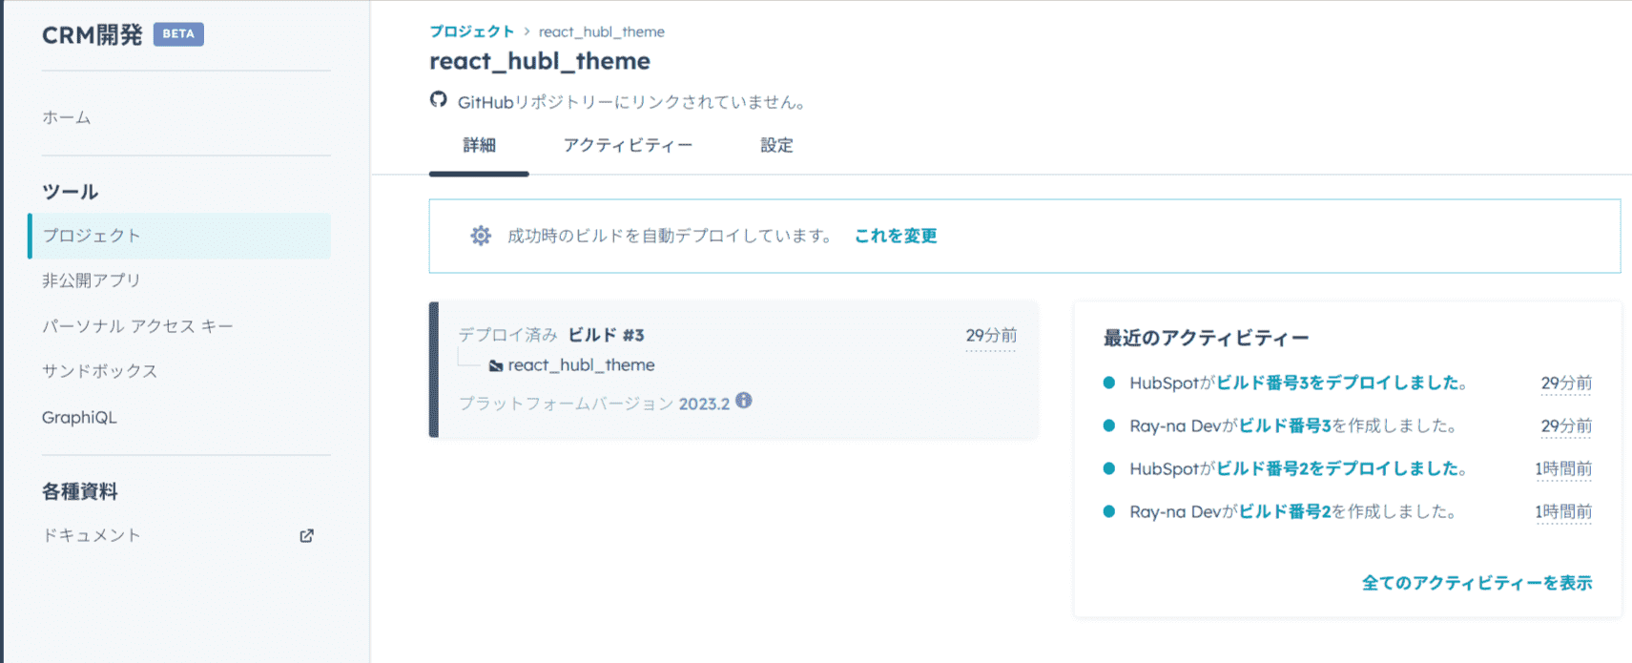Switch to the アクティビティー tab
The image size is (1632, 663).
coord(628,145)
